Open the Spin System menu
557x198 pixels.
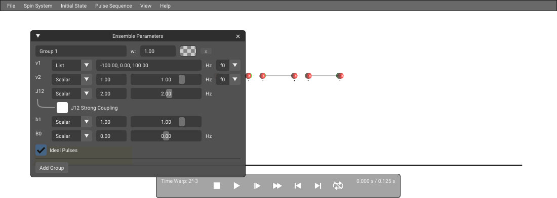(38, 6)
